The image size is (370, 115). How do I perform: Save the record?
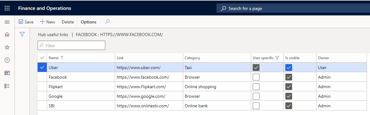(26, 22)
